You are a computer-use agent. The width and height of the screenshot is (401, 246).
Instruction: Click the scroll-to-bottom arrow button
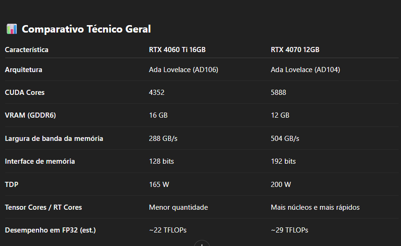(202, 243)
